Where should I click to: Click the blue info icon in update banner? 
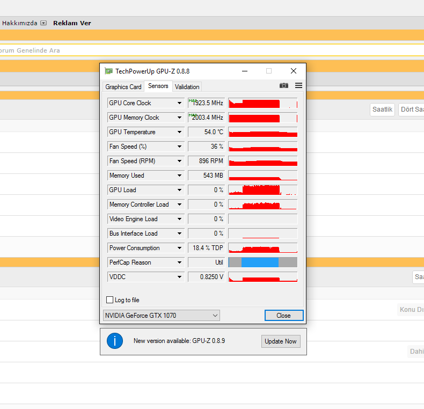point(115,341)
